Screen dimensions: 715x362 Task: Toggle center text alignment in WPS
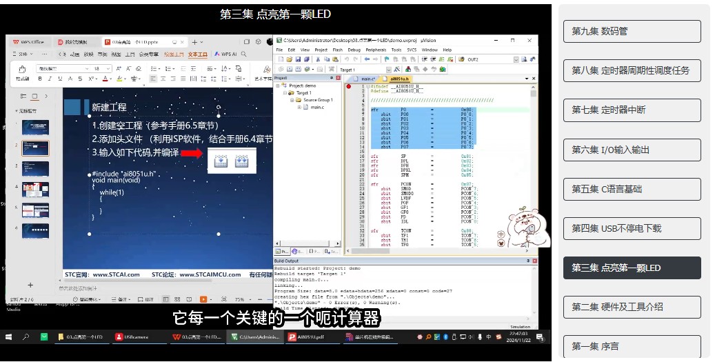tap(163, 79)
